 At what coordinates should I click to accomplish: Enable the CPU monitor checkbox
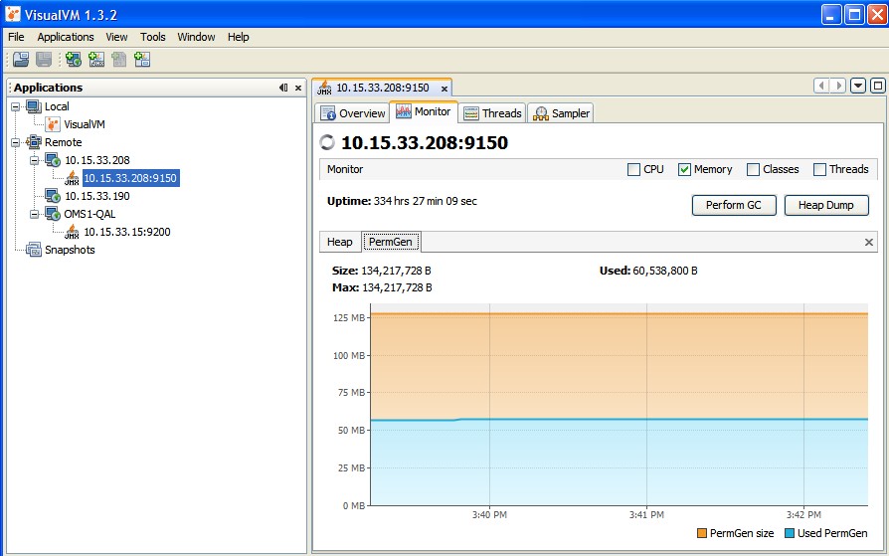point(633,169)
